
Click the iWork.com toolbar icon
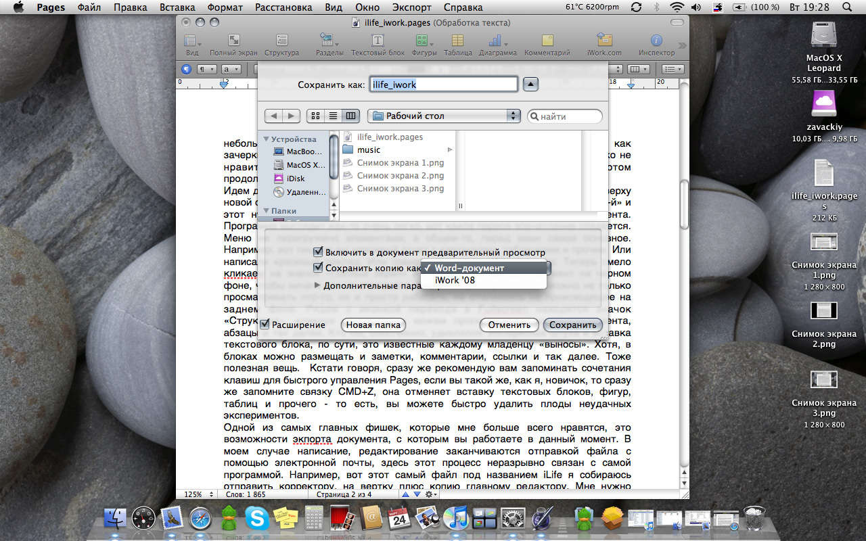pyautogui.click(x=604, y=41)
